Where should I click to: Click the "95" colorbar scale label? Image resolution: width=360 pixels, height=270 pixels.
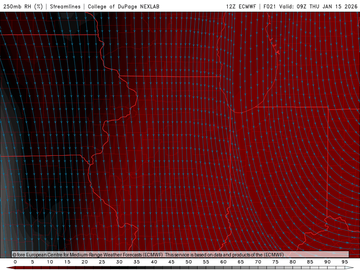tap(345, 262)
